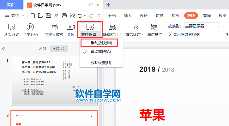229x126 pixels.
Task: Switch to the 视图 ribbon tab
Action: tap(223, 15)
